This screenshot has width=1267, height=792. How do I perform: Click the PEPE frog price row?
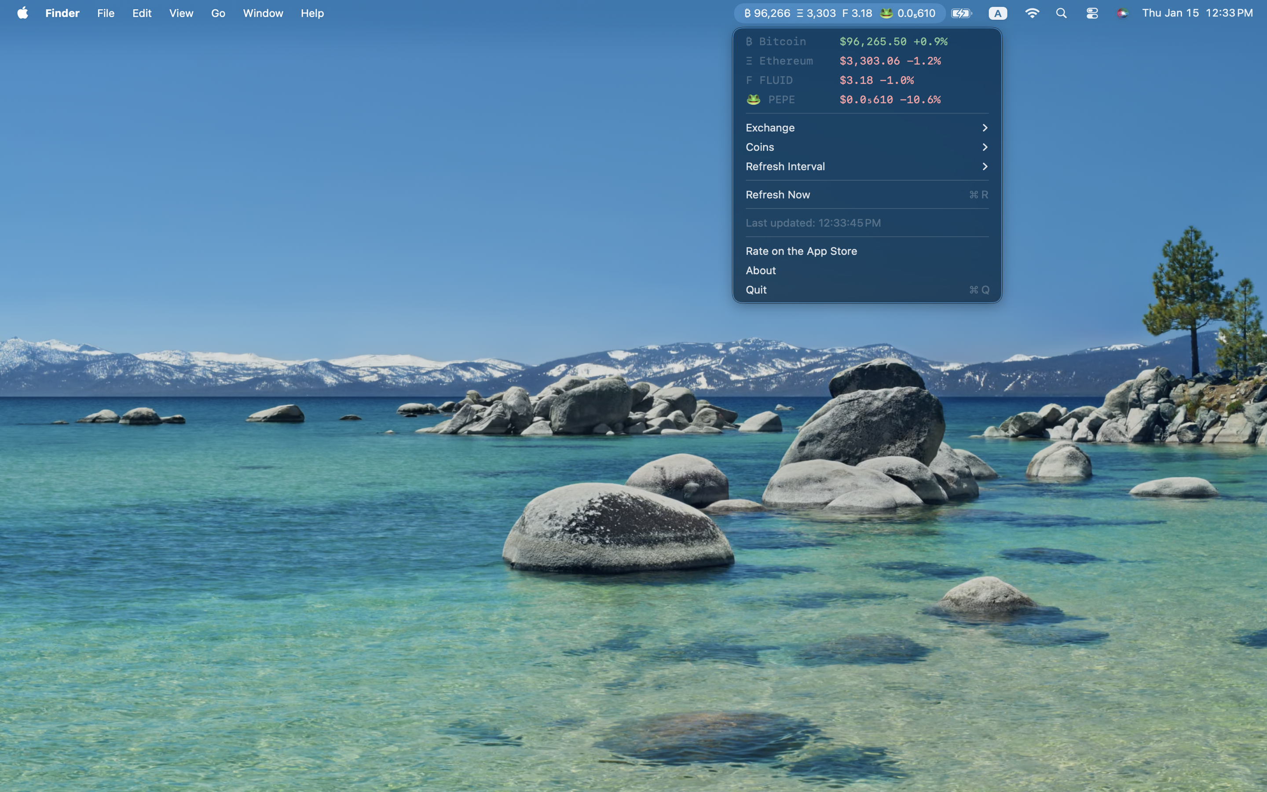point(867,99)
